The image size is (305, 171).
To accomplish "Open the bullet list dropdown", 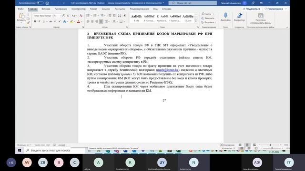I will point(91,16).
